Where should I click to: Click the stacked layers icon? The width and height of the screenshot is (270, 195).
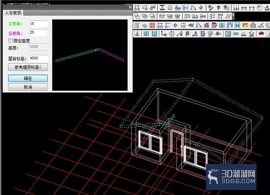[144, 25]
